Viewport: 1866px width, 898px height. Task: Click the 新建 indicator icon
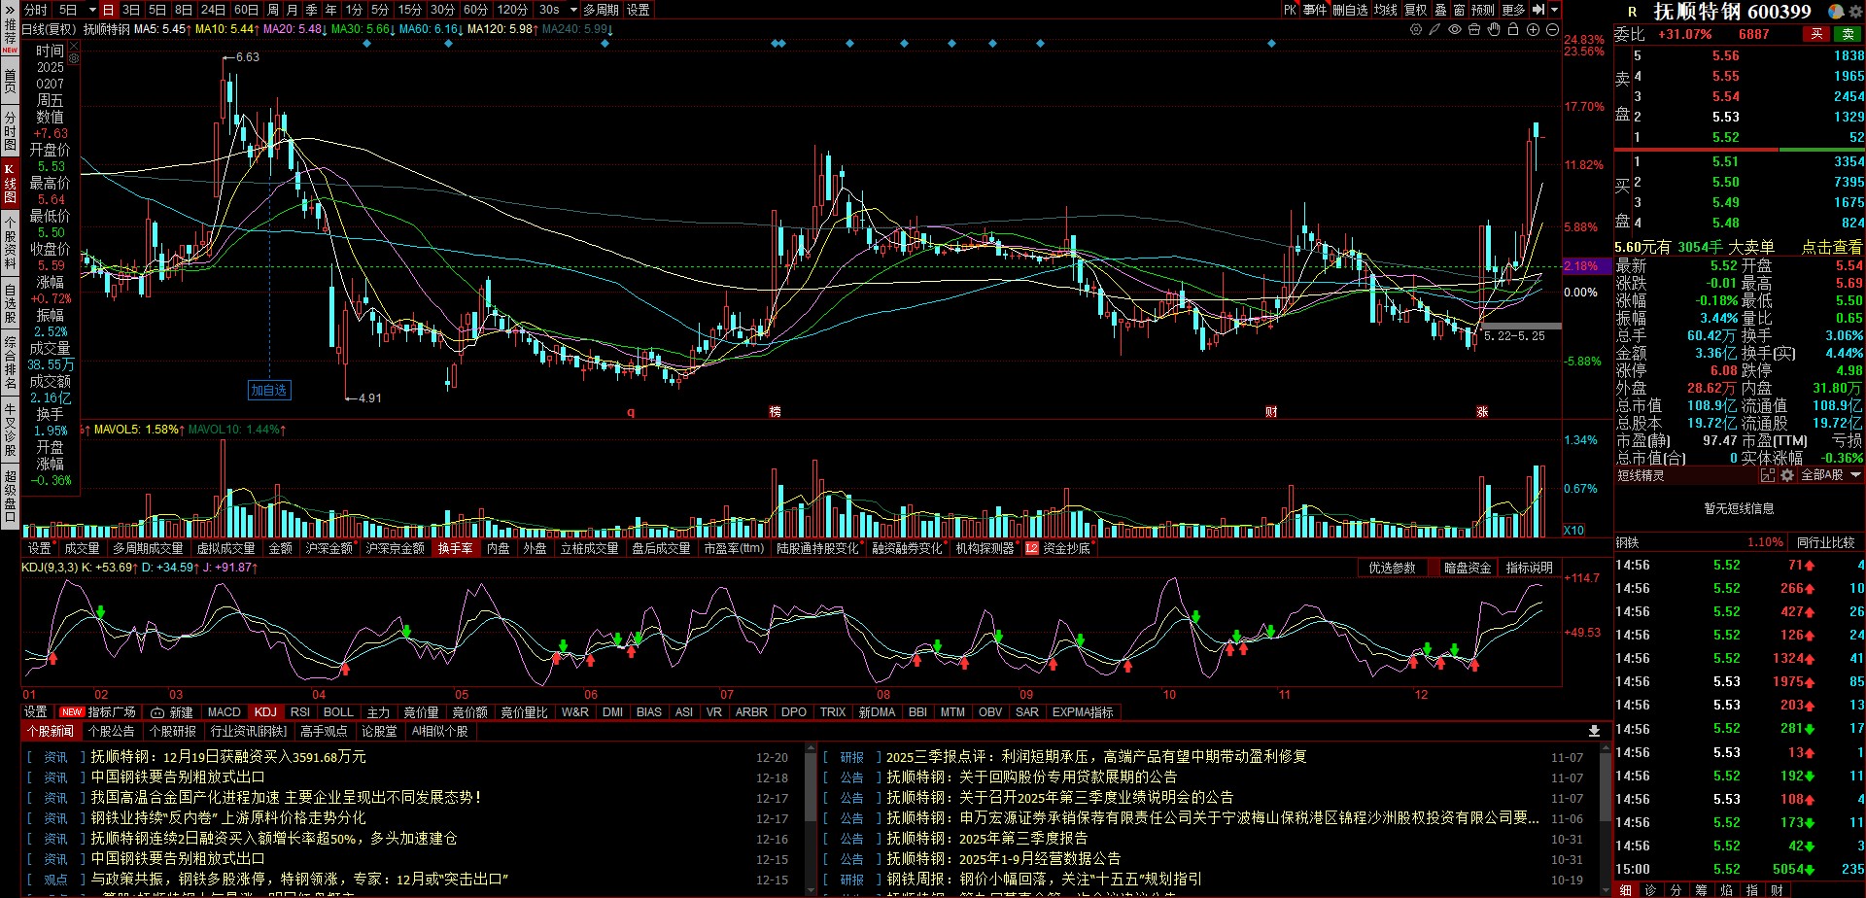coord(173,712)
